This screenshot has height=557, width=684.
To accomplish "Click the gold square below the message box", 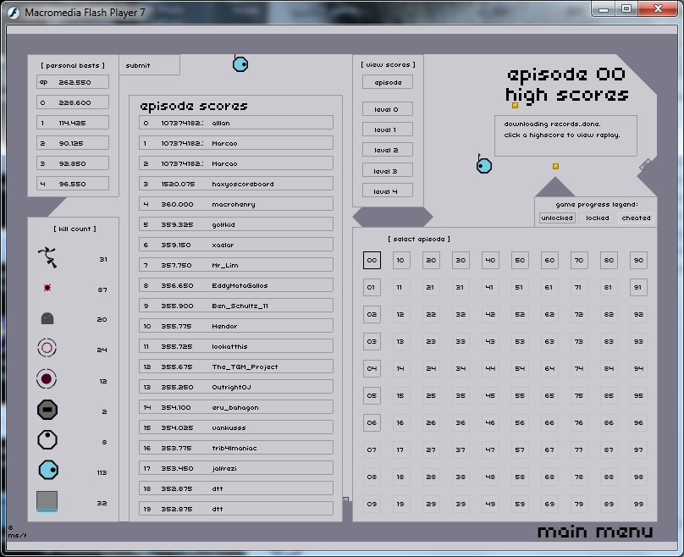I will (555, 167).
